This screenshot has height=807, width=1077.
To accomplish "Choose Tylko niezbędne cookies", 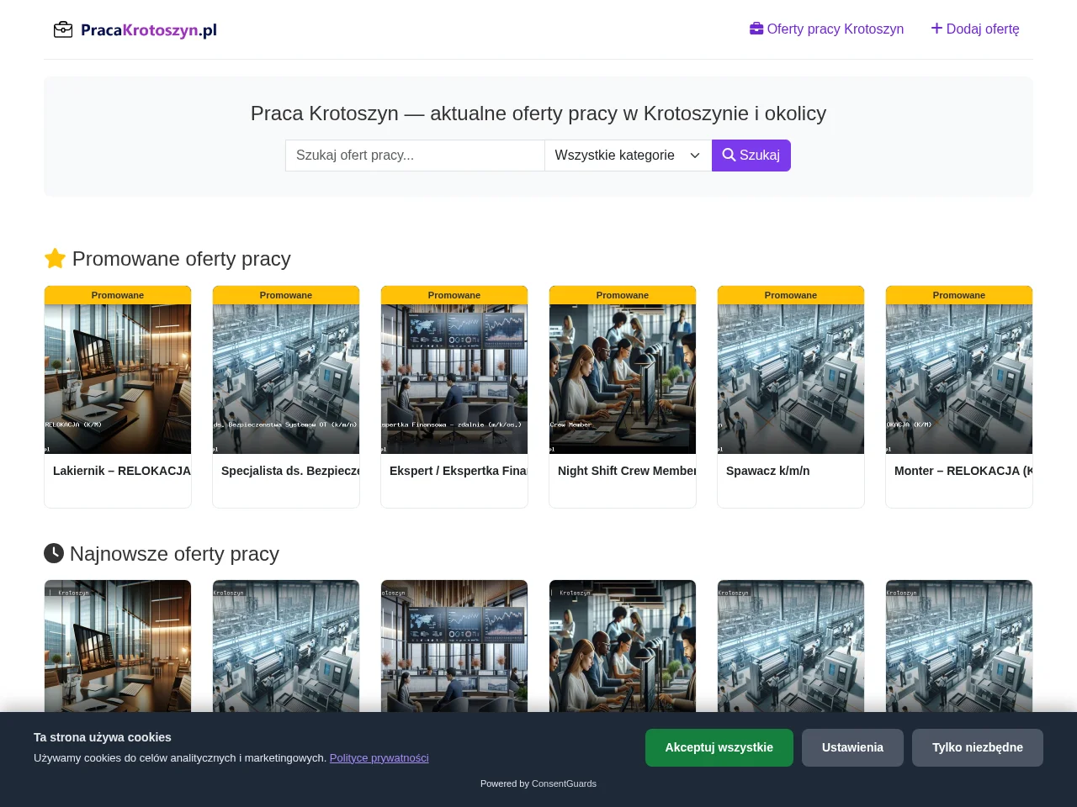I will (x=978, y=747).
